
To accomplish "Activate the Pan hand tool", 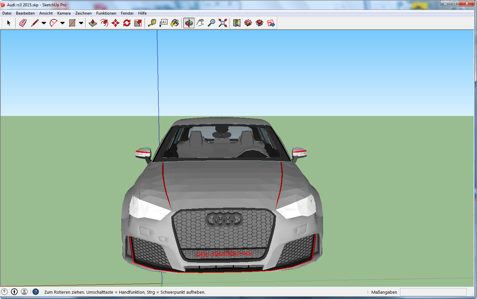I will [200, 23].
